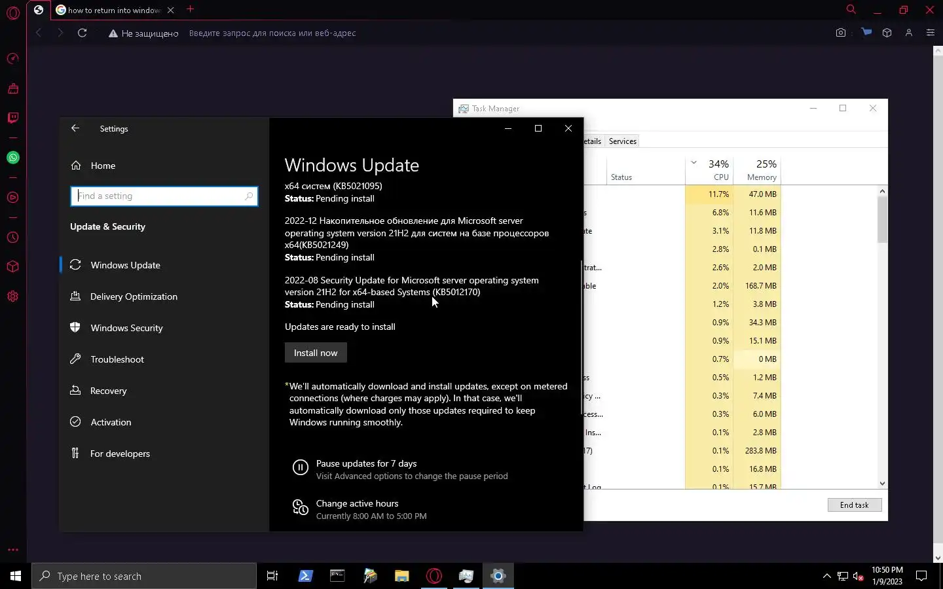943x589 pixels.
Task: Open the Action Center notifications icon
Action: point(921,576)
